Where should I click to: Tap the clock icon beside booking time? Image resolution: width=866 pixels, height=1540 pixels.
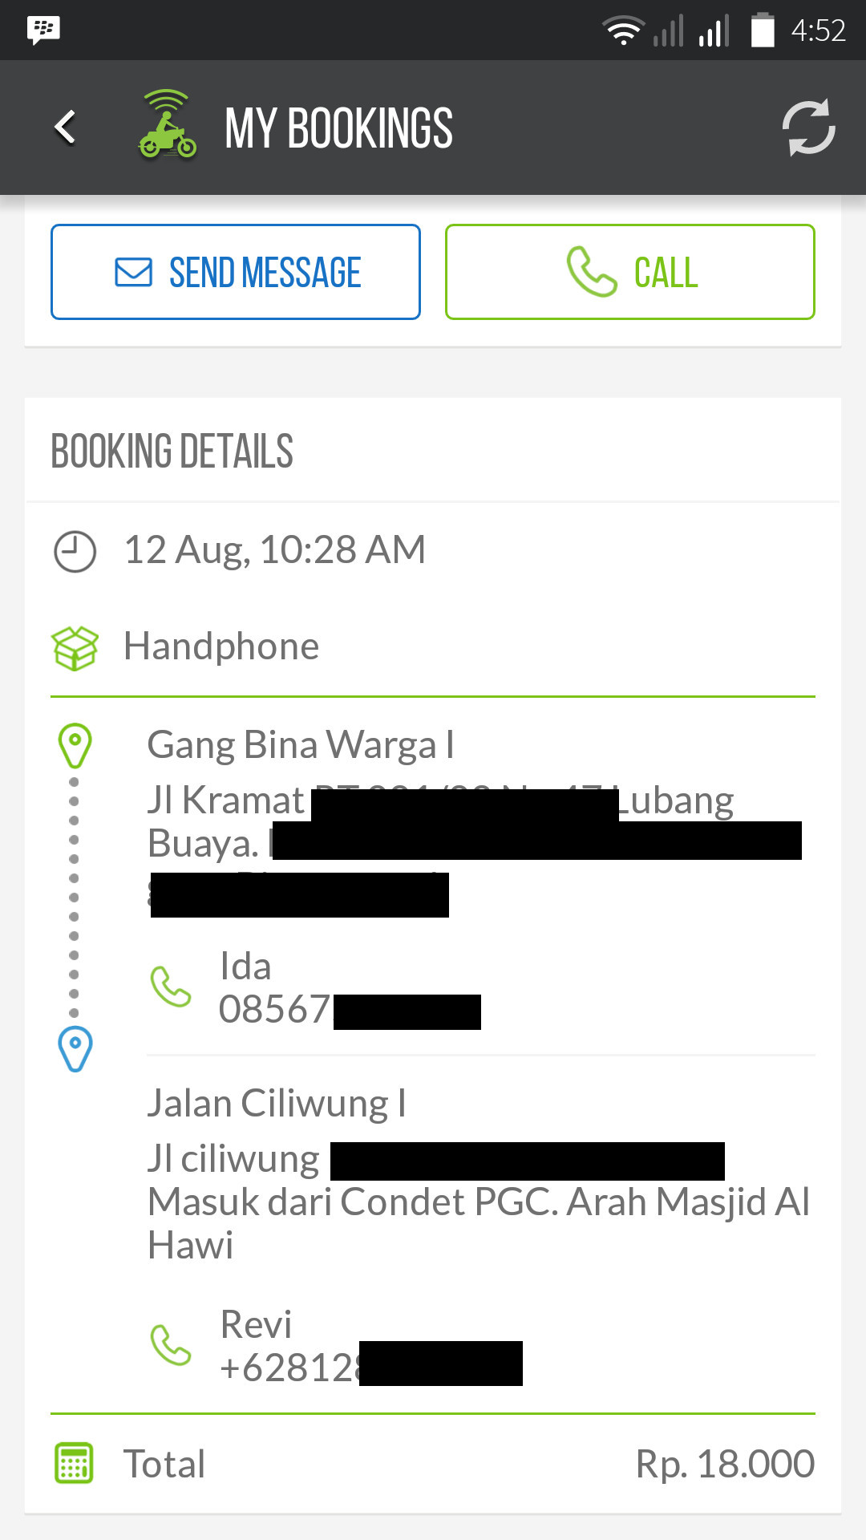pyautogui.click(x=75, y=551)
